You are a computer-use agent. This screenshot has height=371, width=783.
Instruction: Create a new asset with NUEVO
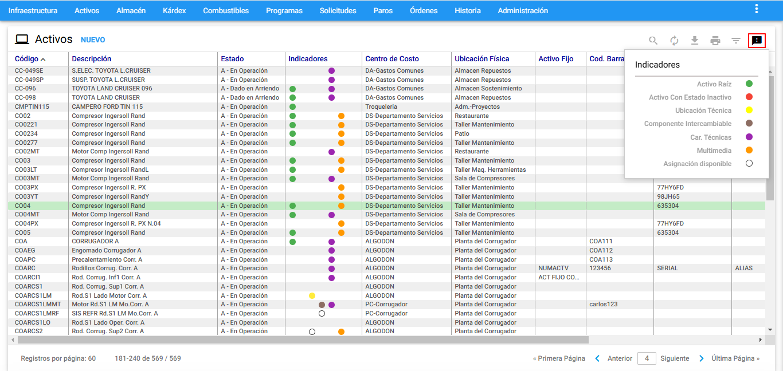click(x=93, y=40)
